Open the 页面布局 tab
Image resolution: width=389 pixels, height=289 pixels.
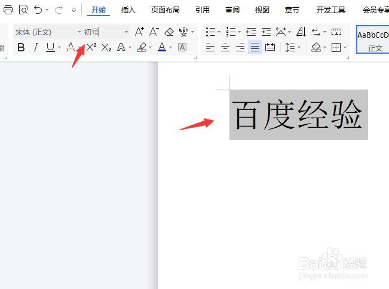[x=166, y=10]
